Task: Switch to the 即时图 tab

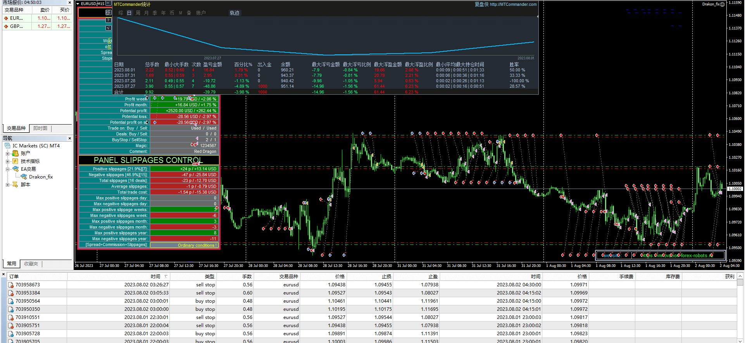Action: click(x=40, y=128)
